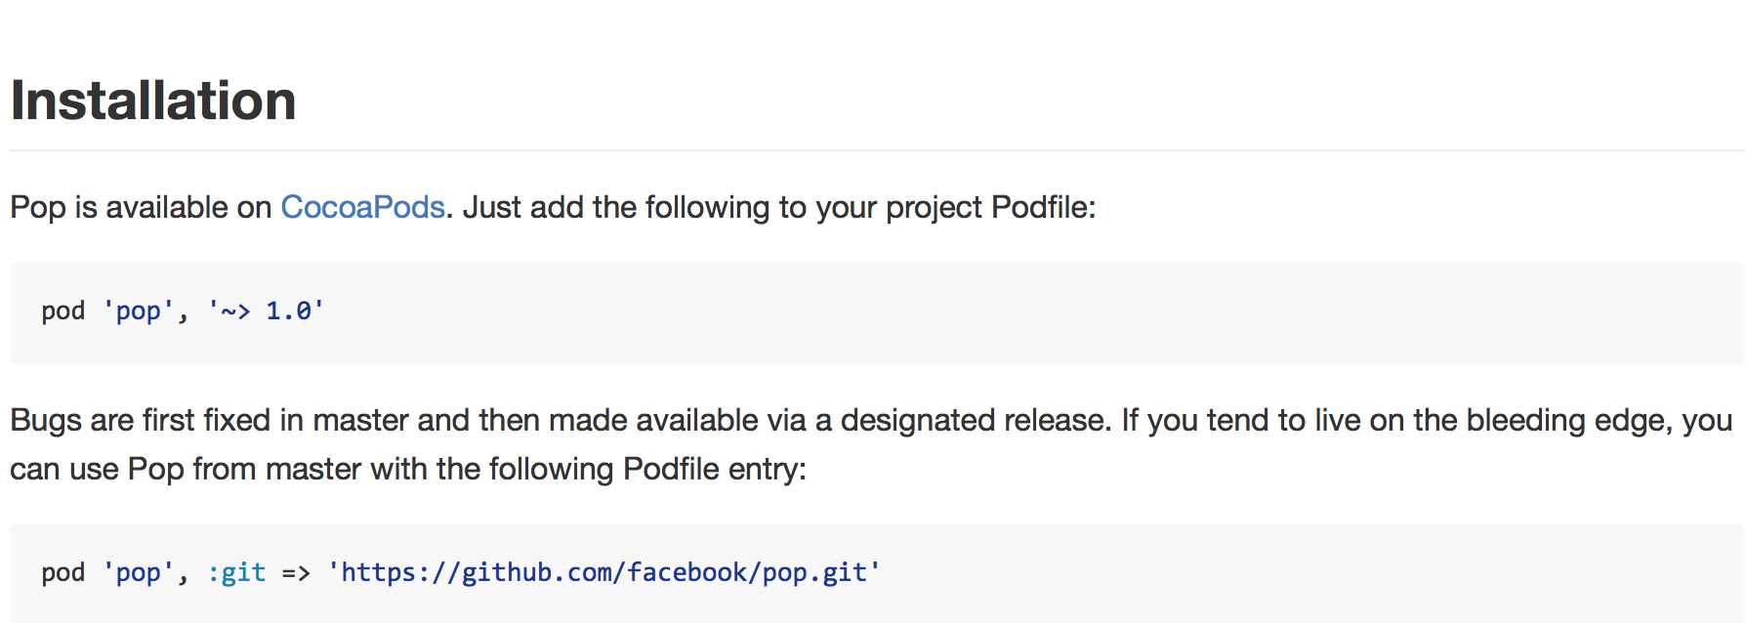The width and height of the screenshot is (1746, 623).
Task: Click the first 'pop' string in code
Action: (138, 311)
